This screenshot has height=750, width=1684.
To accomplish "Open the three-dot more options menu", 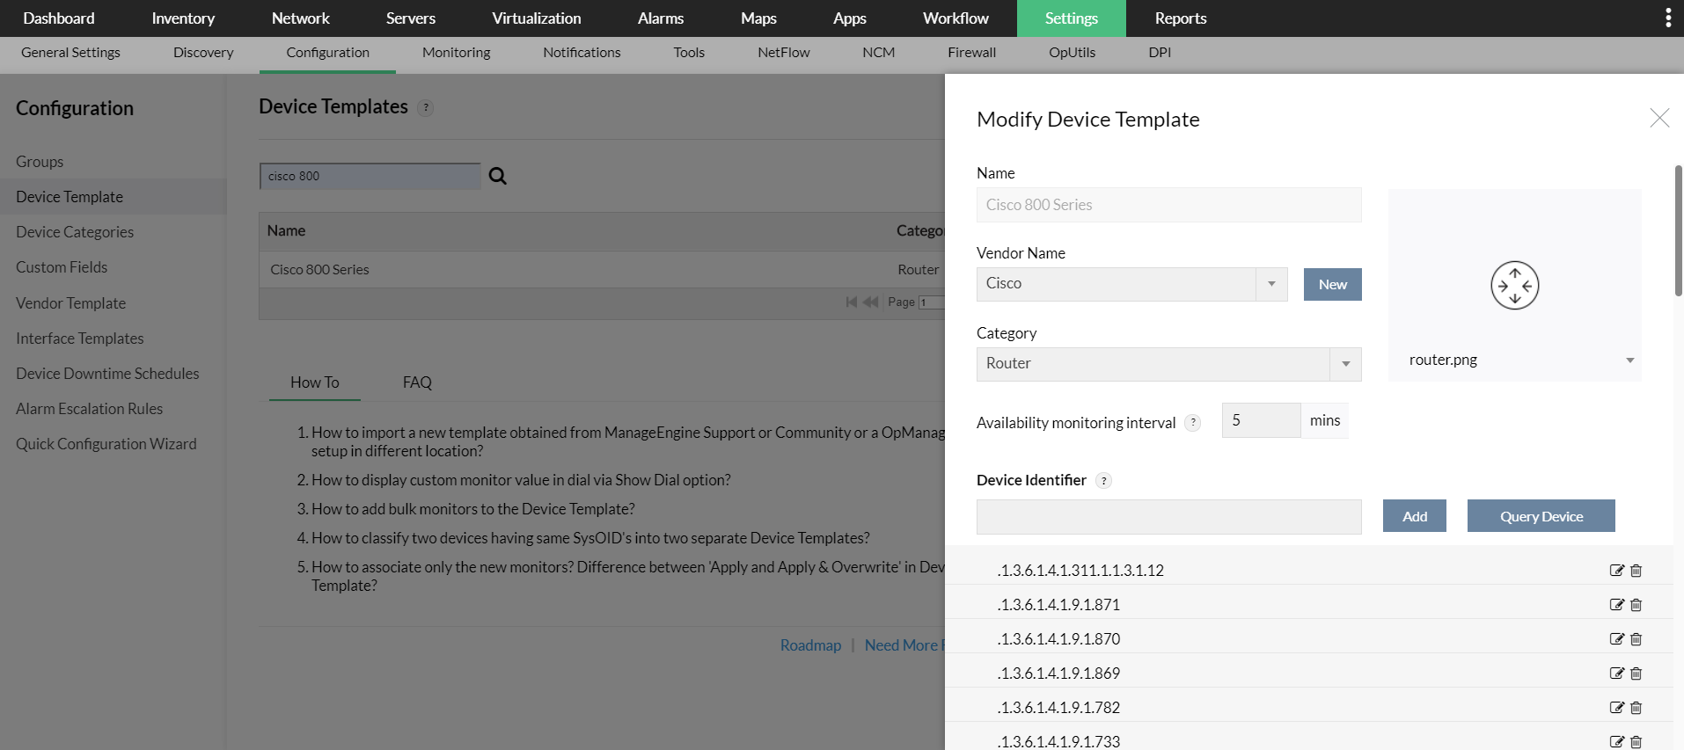I will click(x=1667, y=18).
